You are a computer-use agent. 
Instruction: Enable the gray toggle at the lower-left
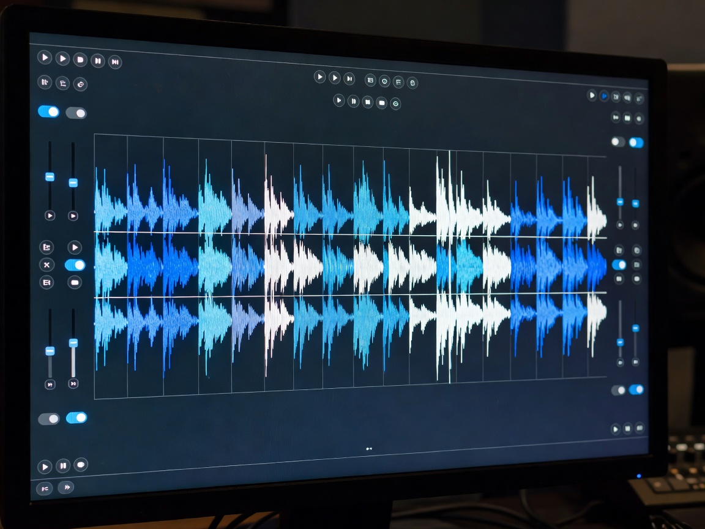click(48, 419)
